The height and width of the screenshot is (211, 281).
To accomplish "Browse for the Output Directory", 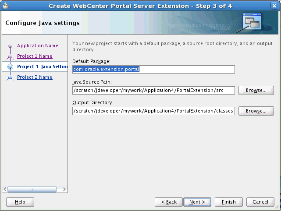I will coord(256,111).
